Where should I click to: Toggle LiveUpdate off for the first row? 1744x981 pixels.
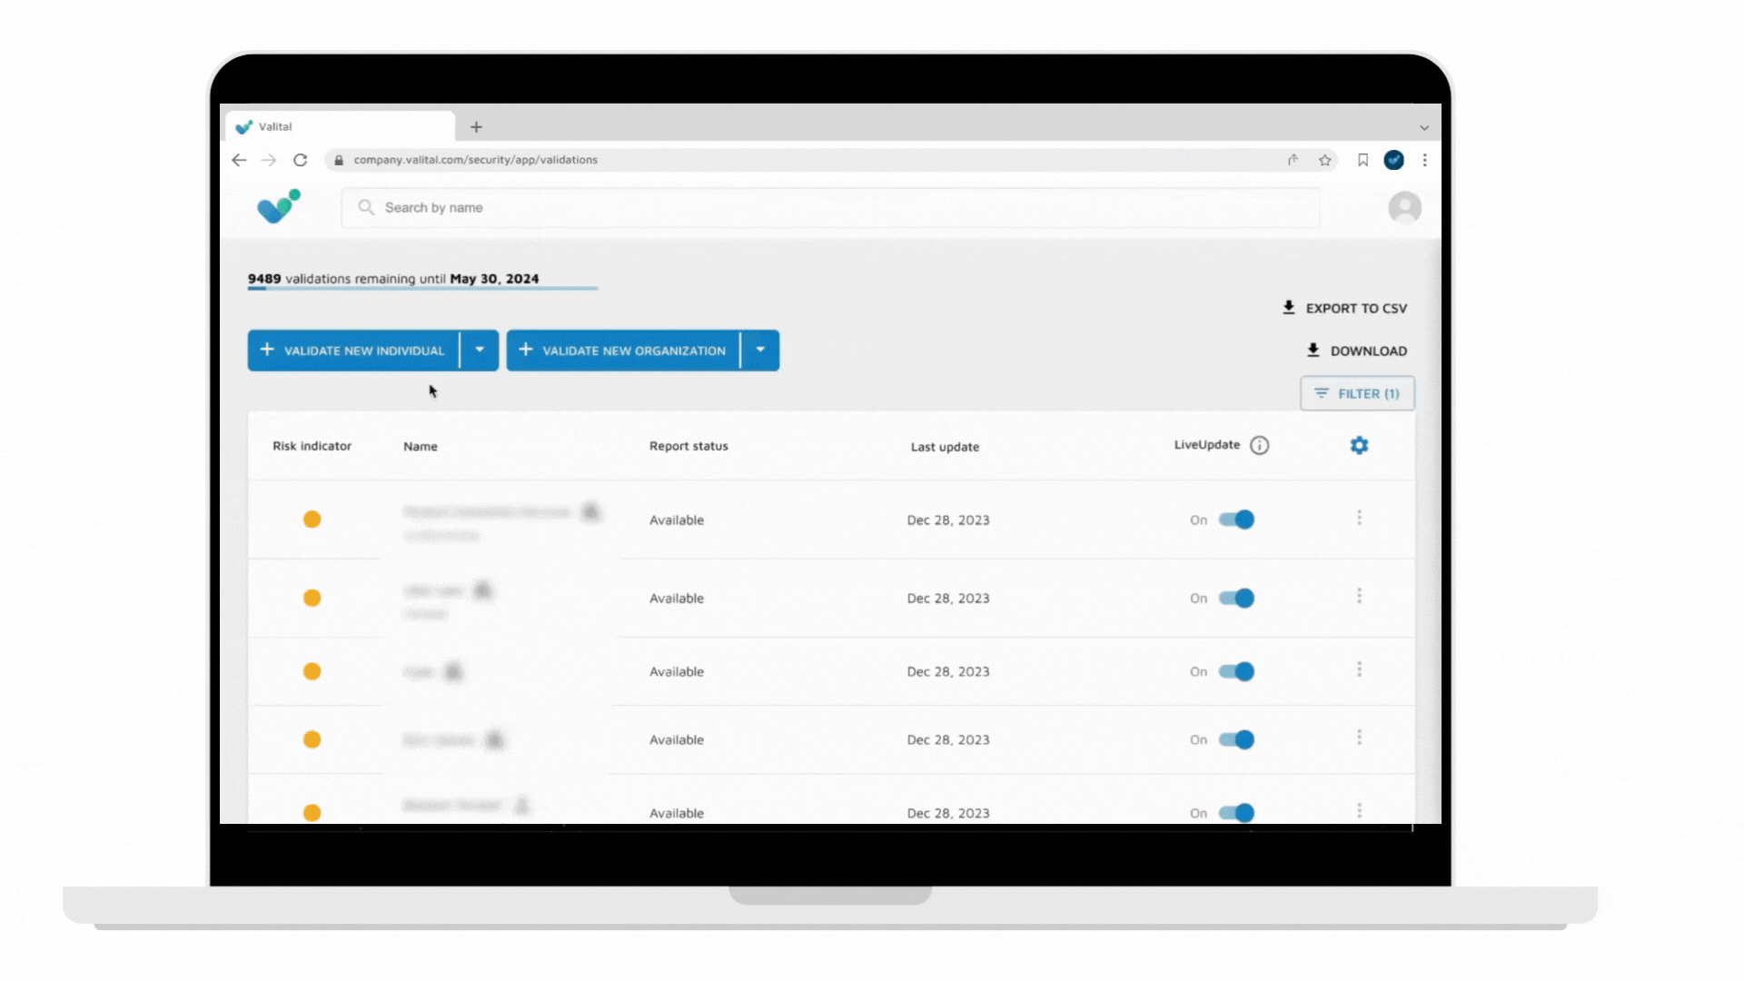1236,520
